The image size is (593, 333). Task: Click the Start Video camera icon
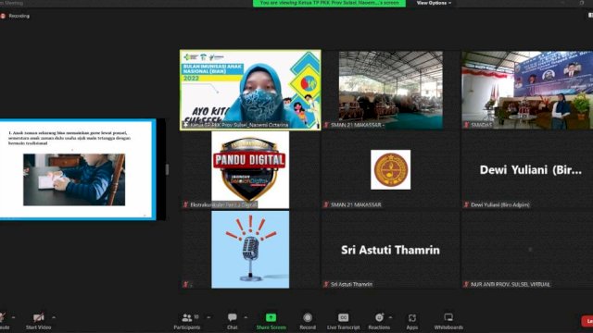[38, 317]
